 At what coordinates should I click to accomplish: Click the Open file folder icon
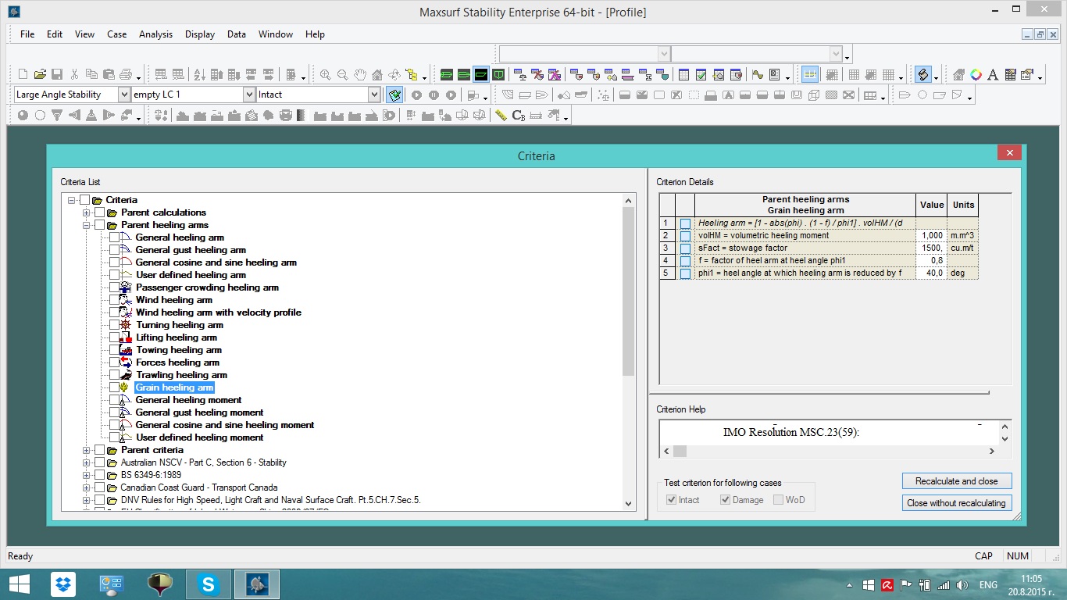pyautogui.click(x=39, y=75)
